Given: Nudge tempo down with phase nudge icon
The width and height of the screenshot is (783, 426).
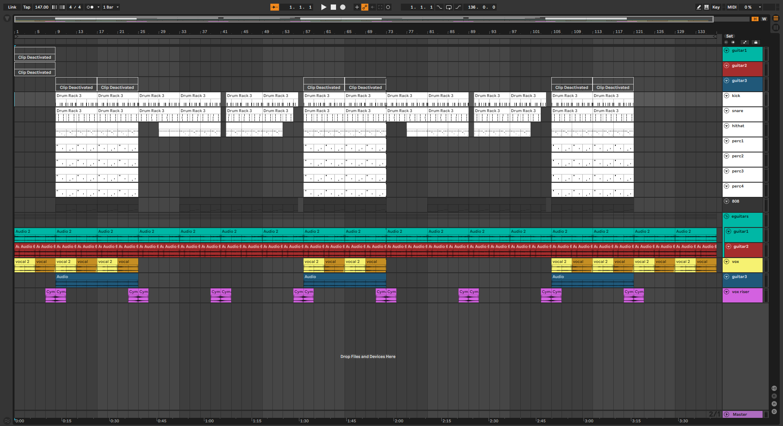Looking at the screenshot, I should (54, 7).
